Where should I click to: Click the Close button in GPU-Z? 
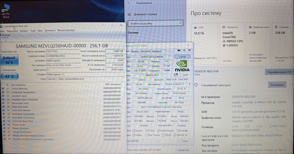coord(185,141)
